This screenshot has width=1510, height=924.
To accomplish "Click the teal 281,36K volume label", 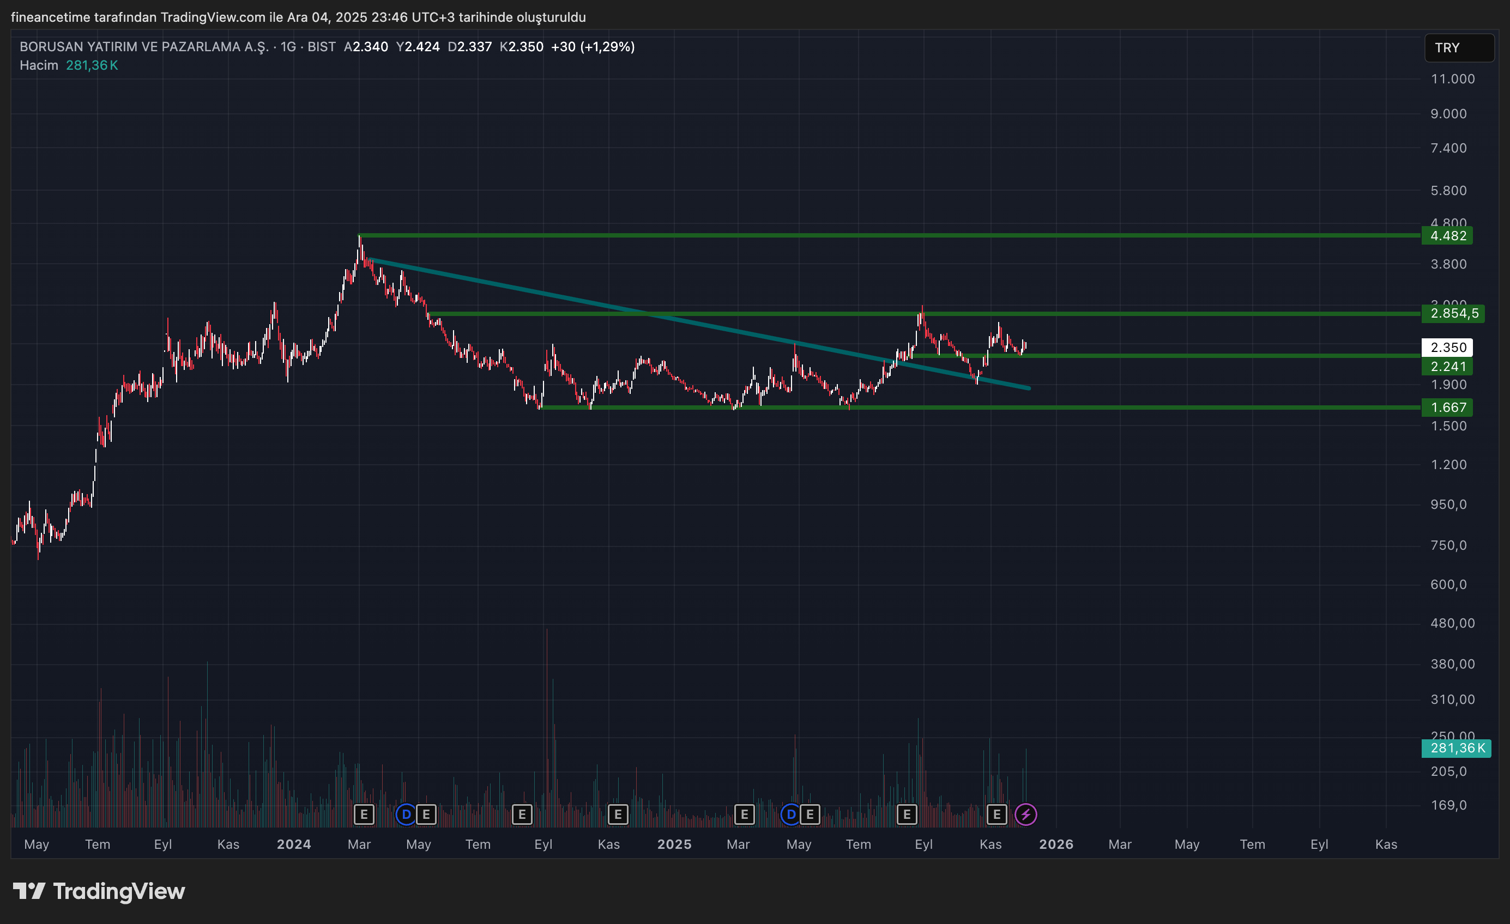I will pos(1456,747).
